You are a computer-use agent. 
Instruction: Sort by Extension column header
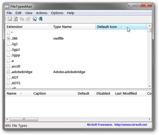coord(28,26)
